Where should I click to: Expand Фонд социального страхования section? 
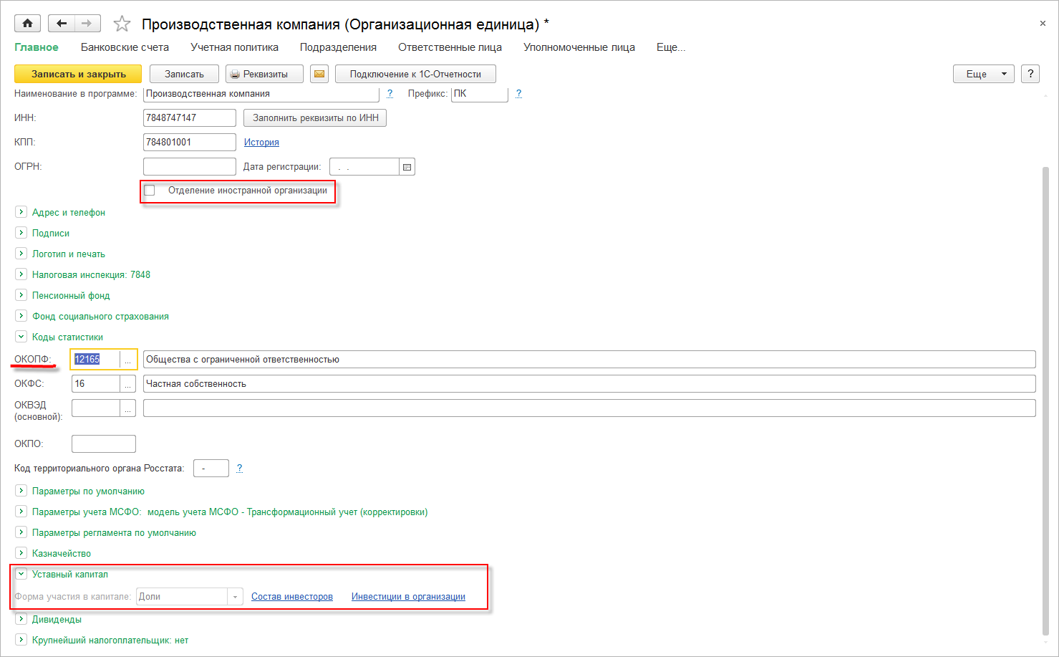pos(21,316)
